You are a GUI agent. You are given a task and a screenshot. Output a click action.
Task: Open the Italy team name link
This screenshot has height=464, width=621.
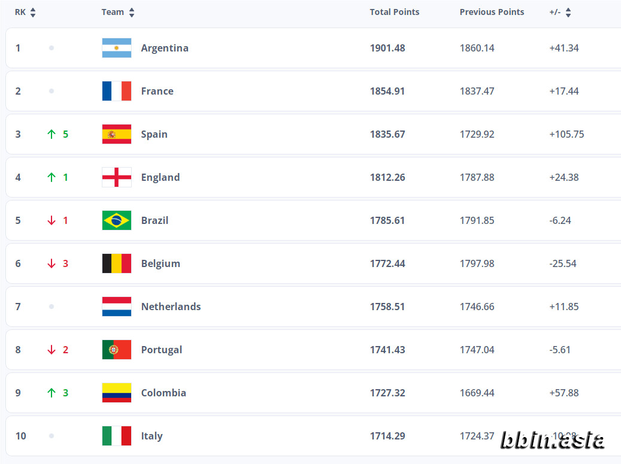coord(152,436)
